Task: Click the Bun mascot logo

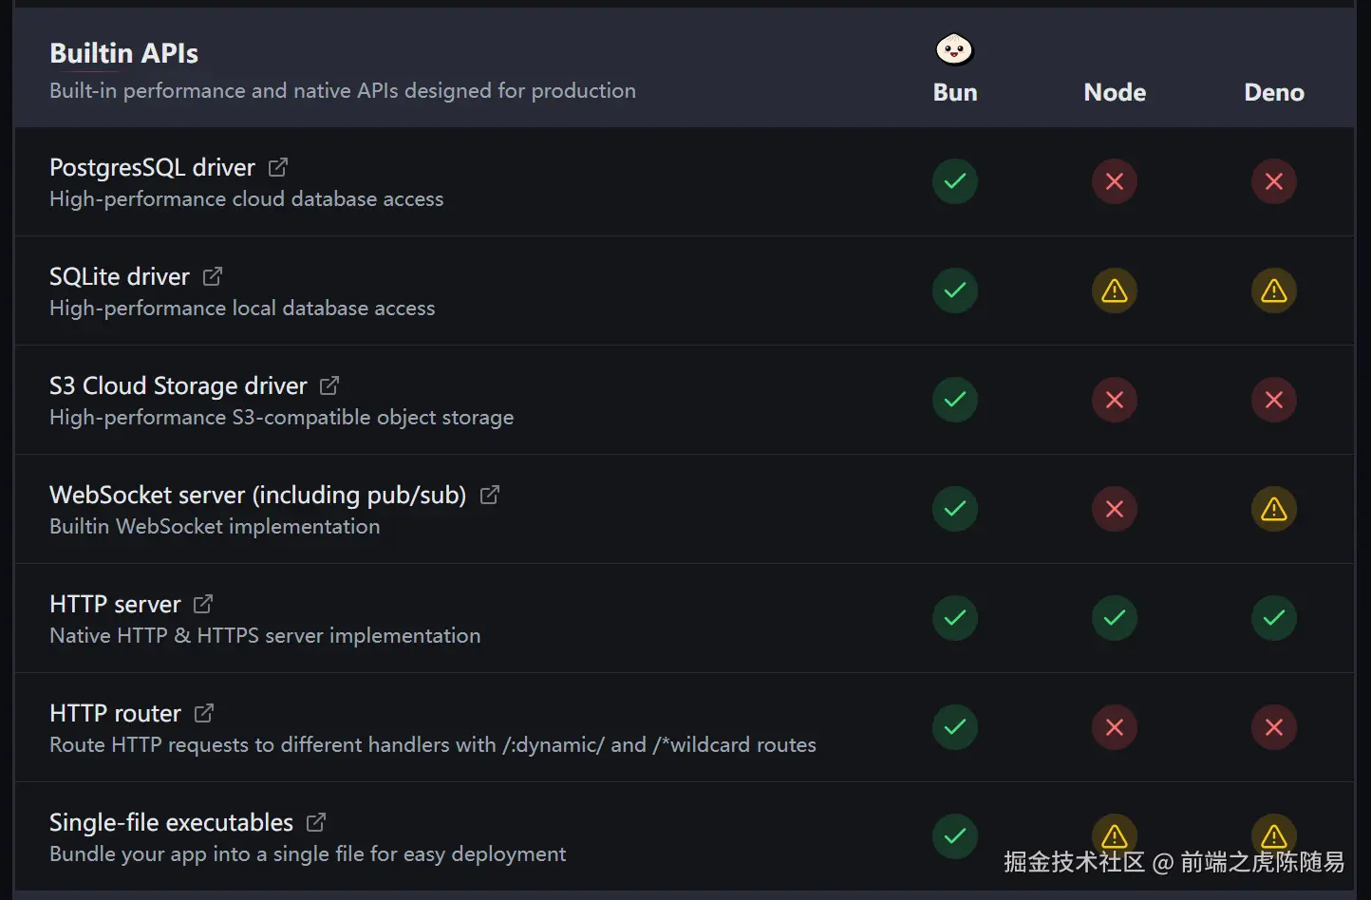Action: (954, 49)
